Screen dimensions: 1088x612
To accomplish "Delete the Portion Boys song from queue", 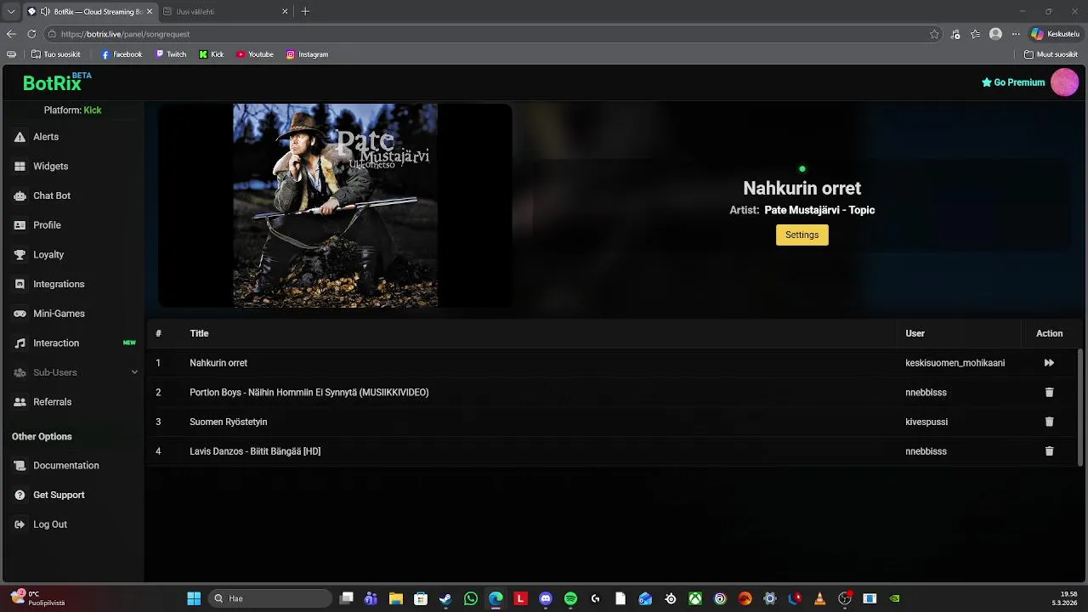I will coord(1049,393).
